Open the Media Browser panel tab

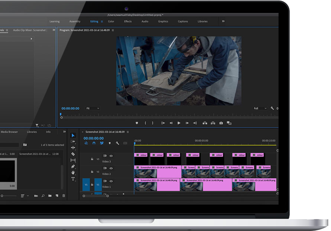click(x=9, y=132)
